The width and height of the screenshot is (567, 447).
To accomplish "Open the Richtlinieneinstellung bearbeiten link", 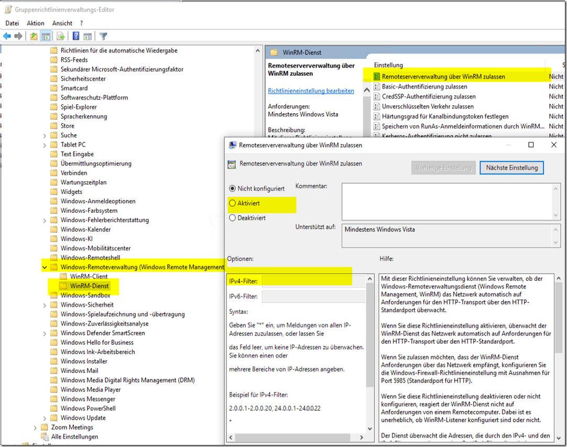I will point(311,91).
